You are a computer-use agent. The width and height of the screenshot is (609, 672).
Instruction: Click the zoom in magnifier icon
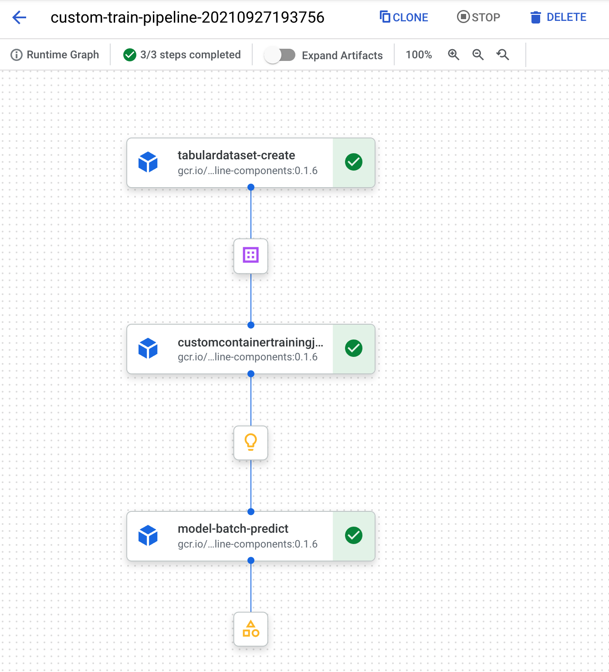(453, 55)
